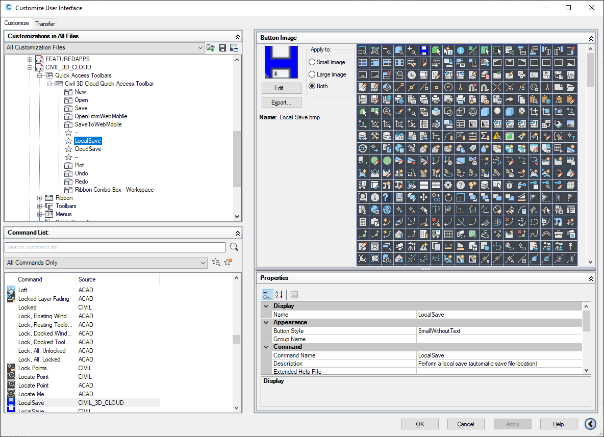Click the round back arrow icon beside Help

pyautogui.click(x=590, y=424)
